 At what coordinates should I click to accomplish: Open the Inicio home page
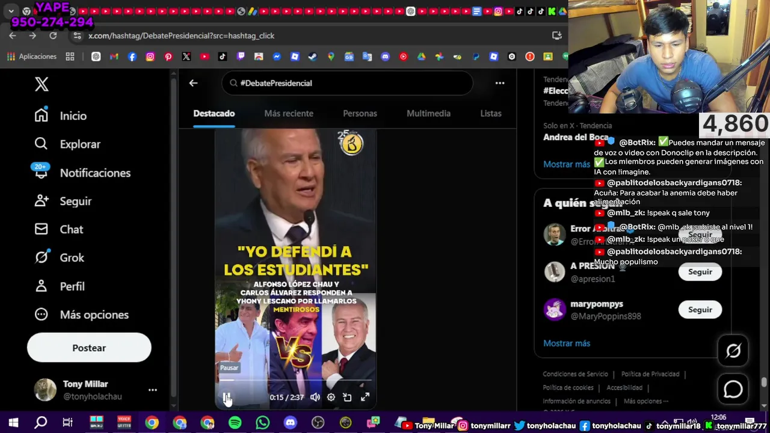(x=61, y=115)
